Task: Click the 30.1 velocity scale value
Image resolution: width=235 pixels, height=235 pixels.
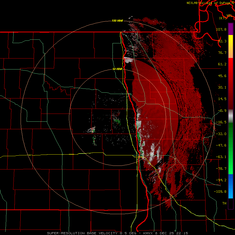Action: 222,87
